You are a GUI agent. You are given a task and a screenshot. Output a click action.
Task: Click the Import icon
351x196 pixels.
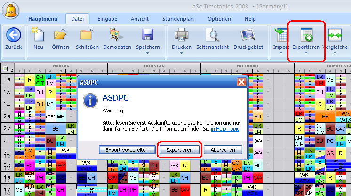point(281,35)
